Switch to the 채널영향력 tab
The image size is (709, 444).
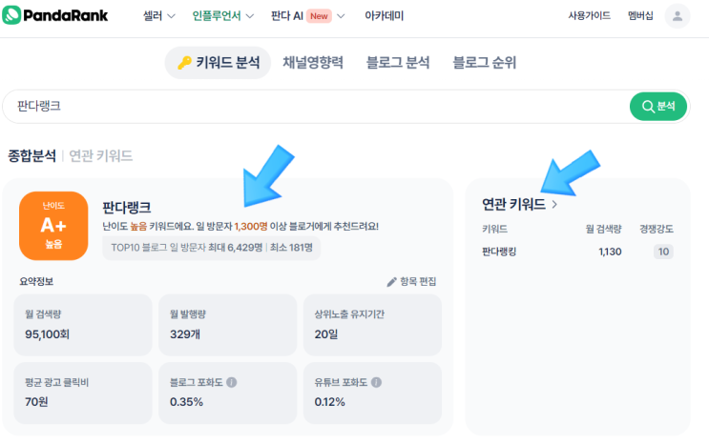click(312, 63)
